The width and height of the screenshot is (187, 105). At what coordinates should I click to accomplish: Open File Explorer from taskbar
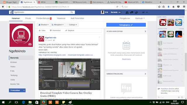pyautogui.click(x=30, y=102)
